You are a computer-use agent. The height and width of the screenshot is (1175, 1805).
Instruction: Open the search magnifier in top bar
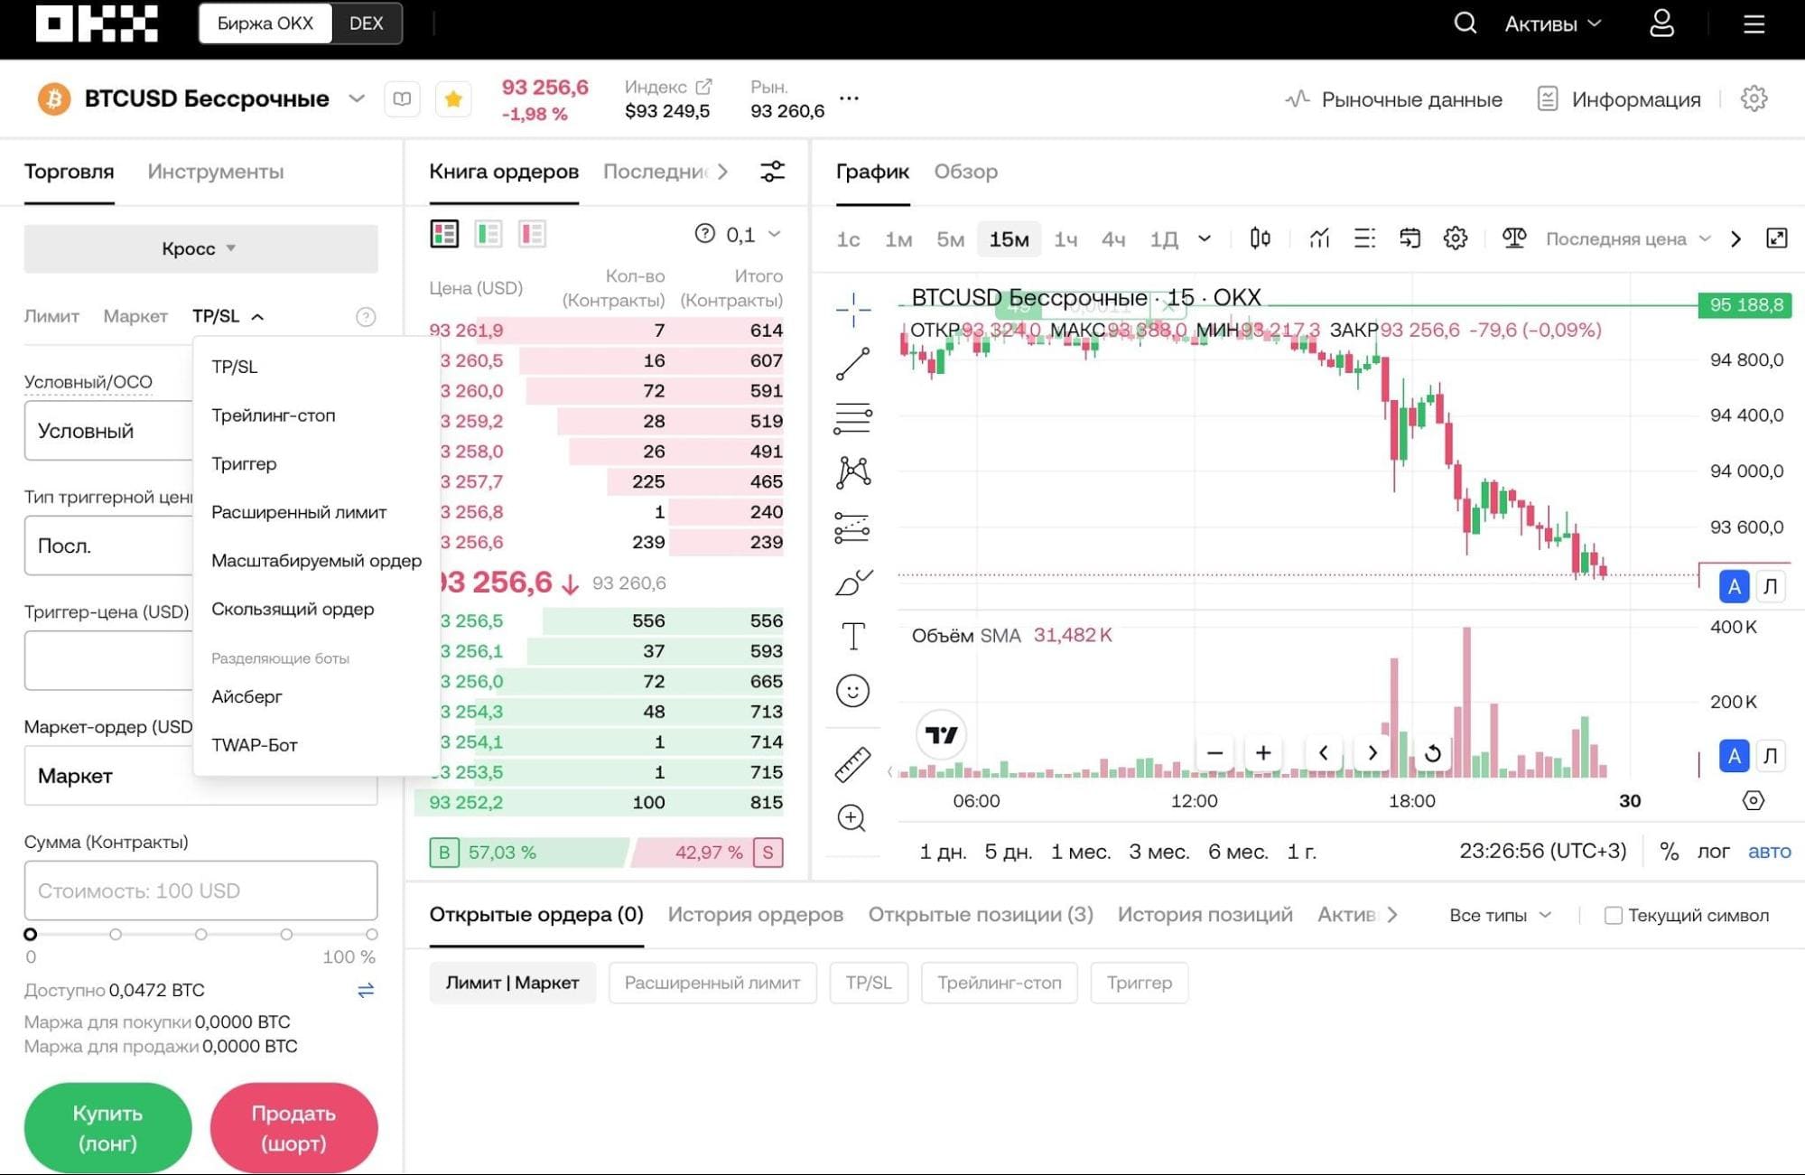(1465, 23)
